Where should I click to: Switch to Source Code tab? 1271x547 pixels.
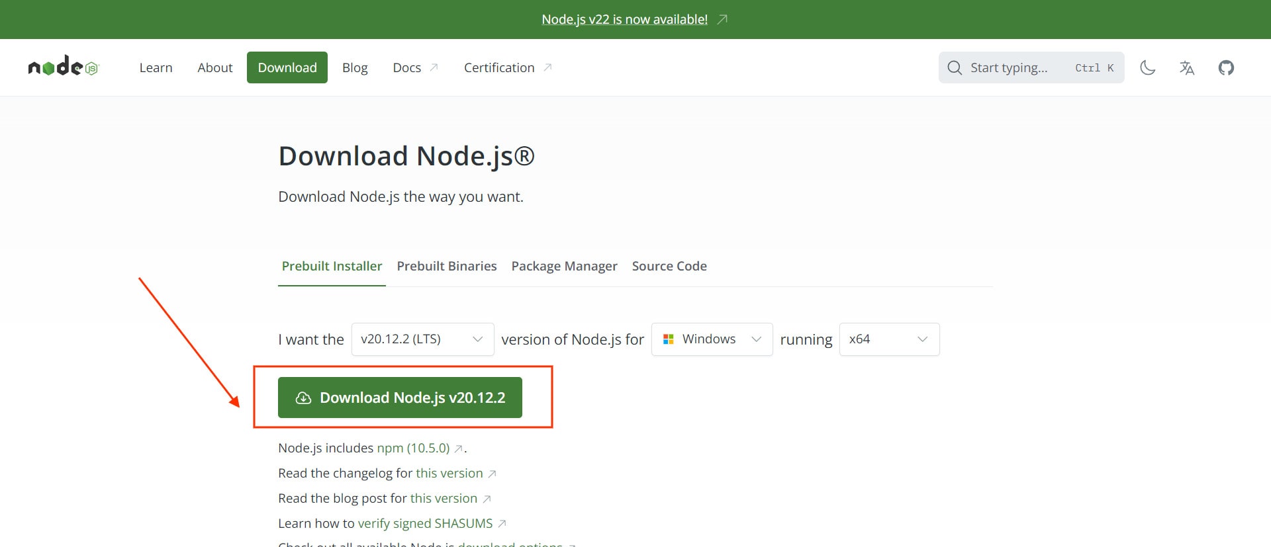(669, 266)
